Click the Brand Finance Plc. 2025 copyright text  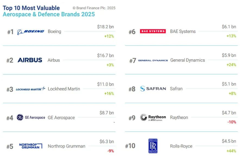coord(94,8)
